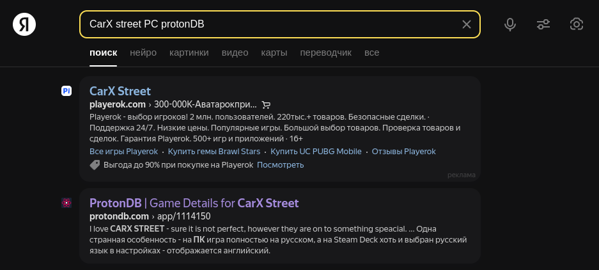Image resolution: width=599 pixels, height=270 pixels.
Task: Open the CarX Street ad result title
Action: [x=120, y=91]
